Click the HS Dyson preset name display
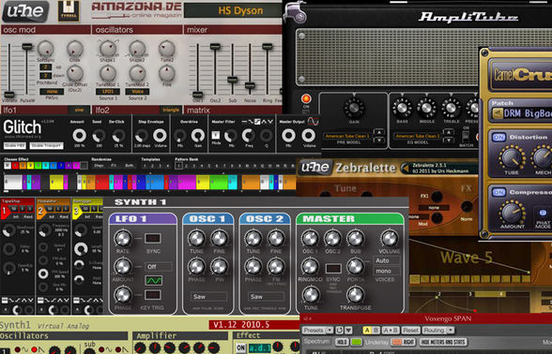 pos(233,10)
